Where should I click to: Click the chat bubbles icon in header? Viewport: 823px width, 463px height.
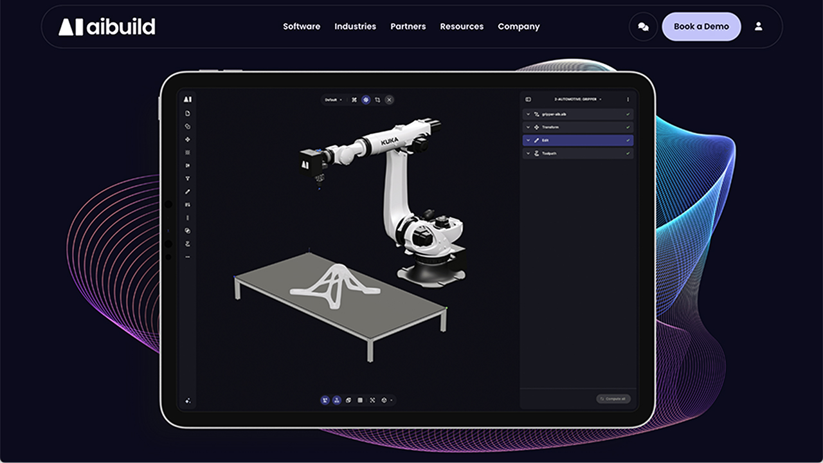point(643,27)
